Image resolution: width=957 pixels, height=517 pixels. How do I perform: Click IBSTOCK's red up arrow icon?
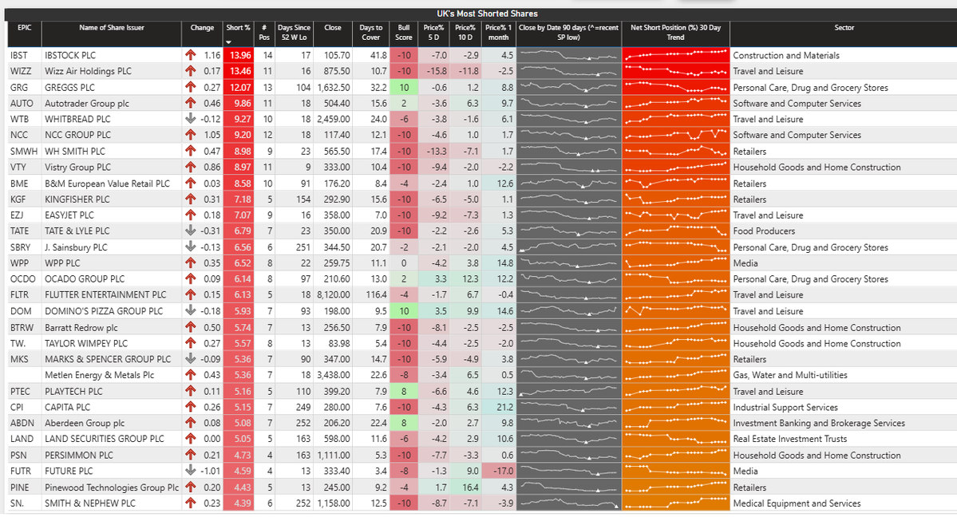192,55
